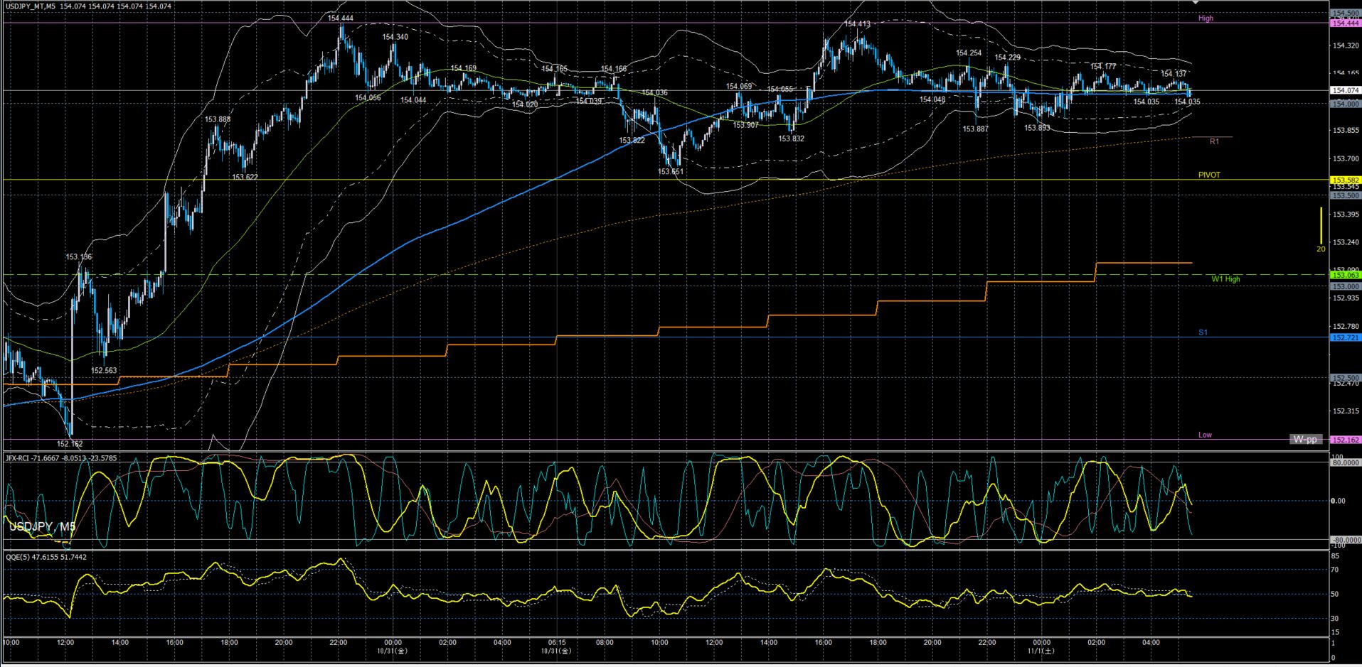1362x667 pixels.
Task: Select the large USDJPY, M5 text label
Action: (x=42, y=526)
